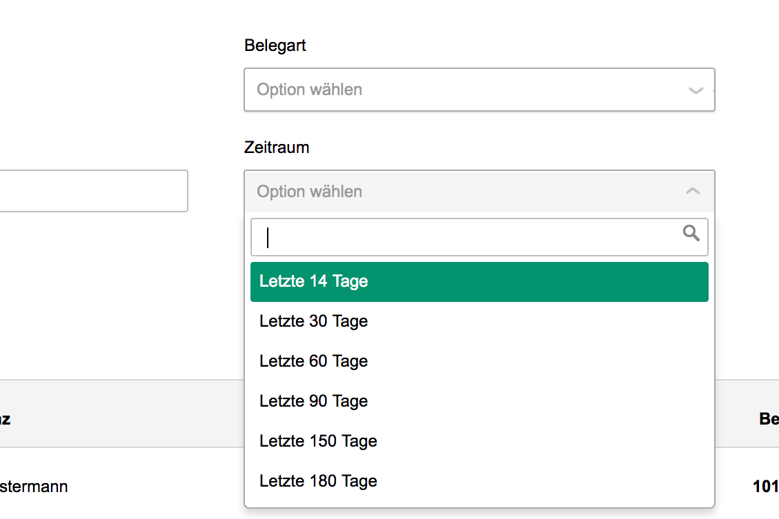Focus the search field inside Zeitraum dropdown
This screenshot has height=519, width=779.
click(x=469, y=237)
